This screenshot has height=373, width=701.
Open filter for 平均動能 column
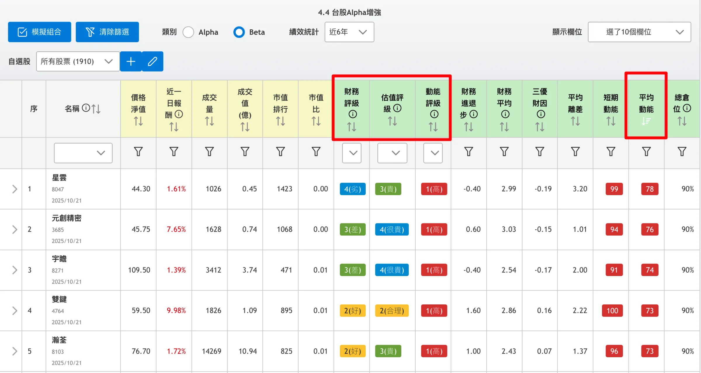pos(646,152)
